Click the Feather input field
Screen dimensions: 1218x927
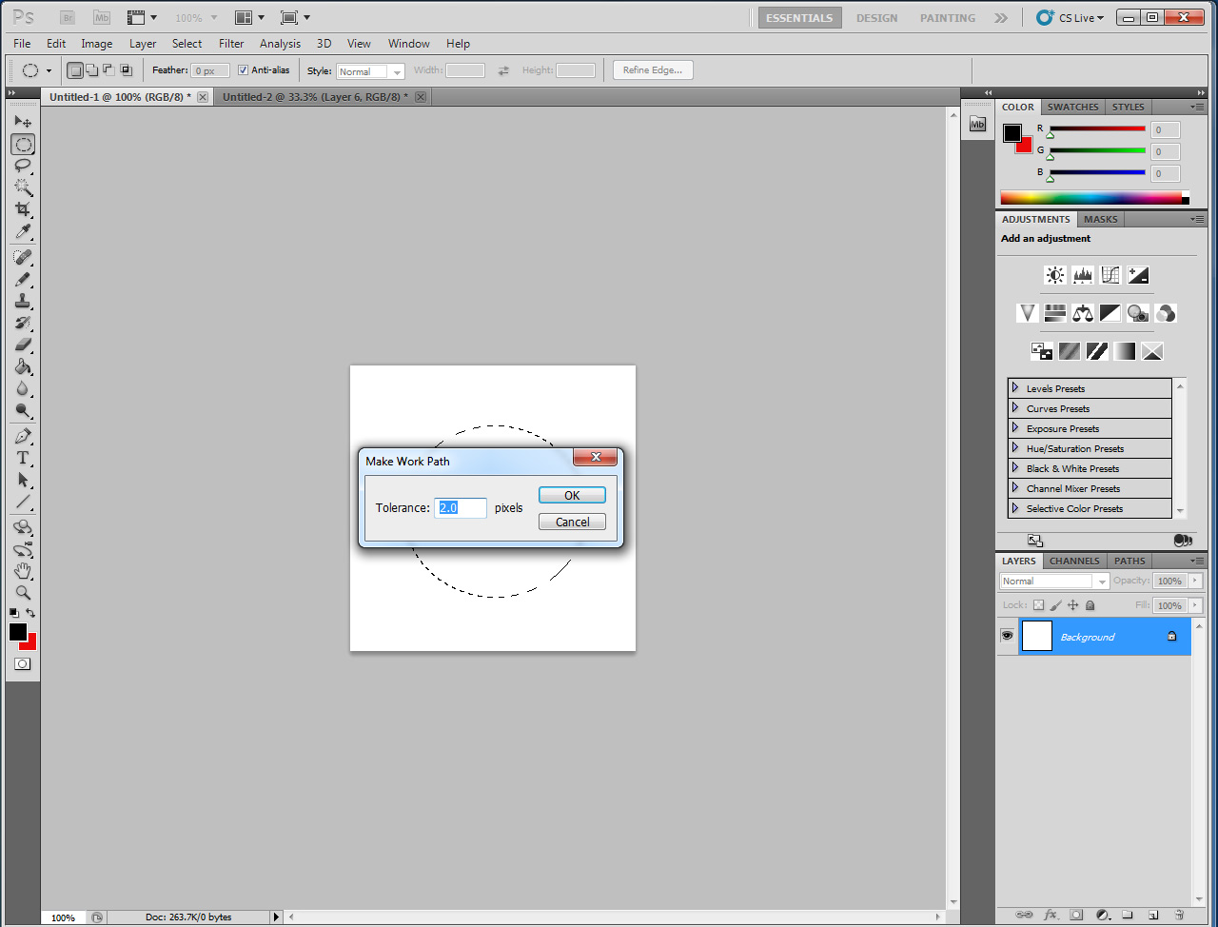[x=209, y=71]
